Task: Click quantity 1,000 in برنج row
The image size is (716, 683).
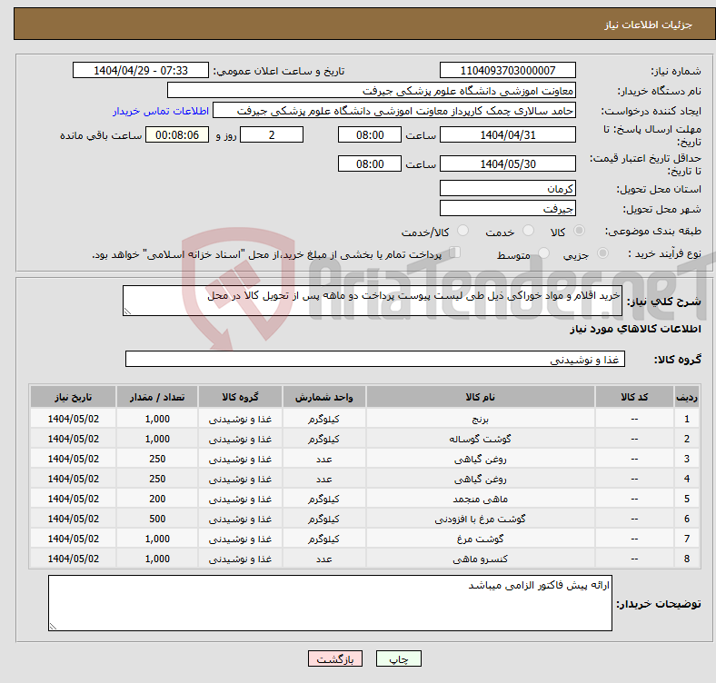Action: (x=157, y=419)
